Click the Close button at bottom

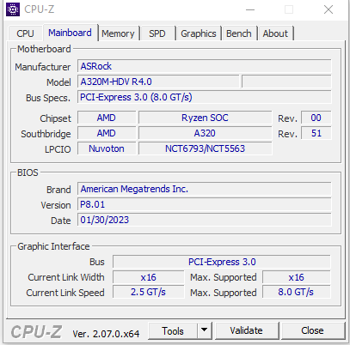[x=313, y=330]
